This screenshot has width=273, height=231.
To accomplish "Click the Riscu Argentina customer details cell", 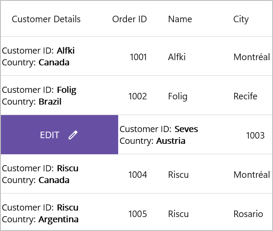I will 40,213.
